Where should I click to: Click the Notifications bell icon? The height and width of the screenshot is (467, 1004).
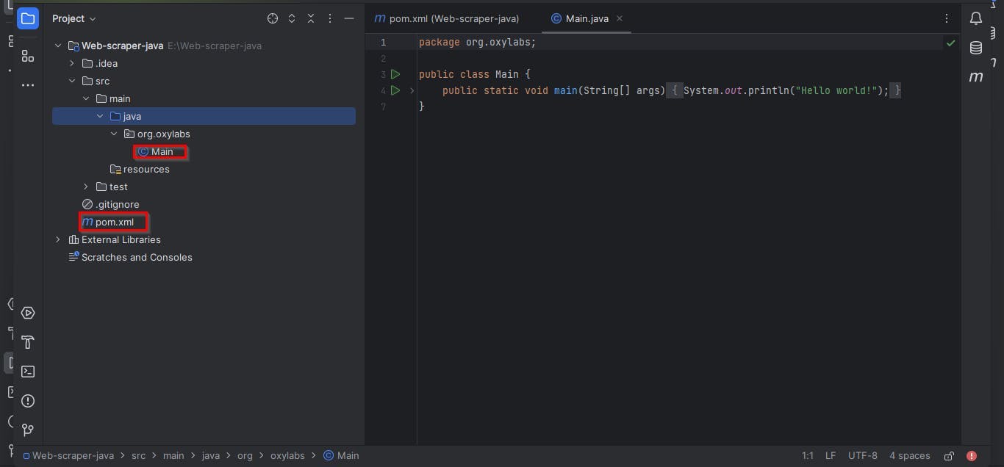(x=976, y=19)
